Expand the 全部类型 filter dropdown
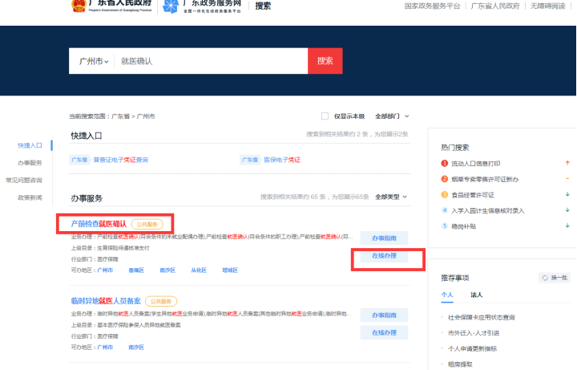This screenshot has height=370, width=577. pos(392,197)
